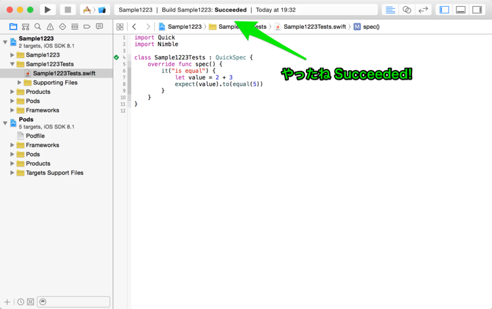
Task: Open the Test navigator tab
Action: point(63,26)
